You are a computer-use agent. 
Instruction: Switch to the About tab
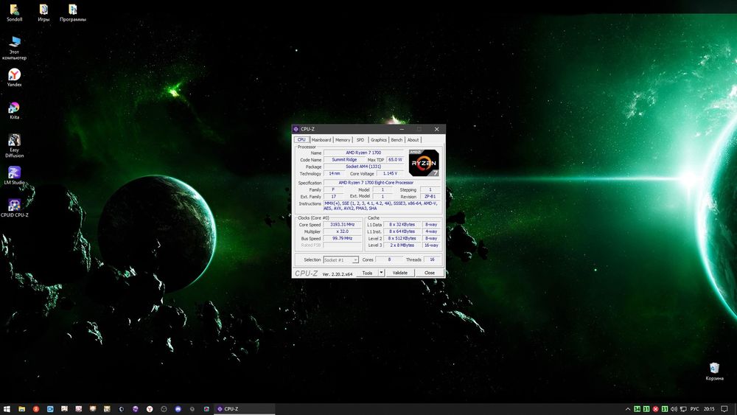[413, 139]
